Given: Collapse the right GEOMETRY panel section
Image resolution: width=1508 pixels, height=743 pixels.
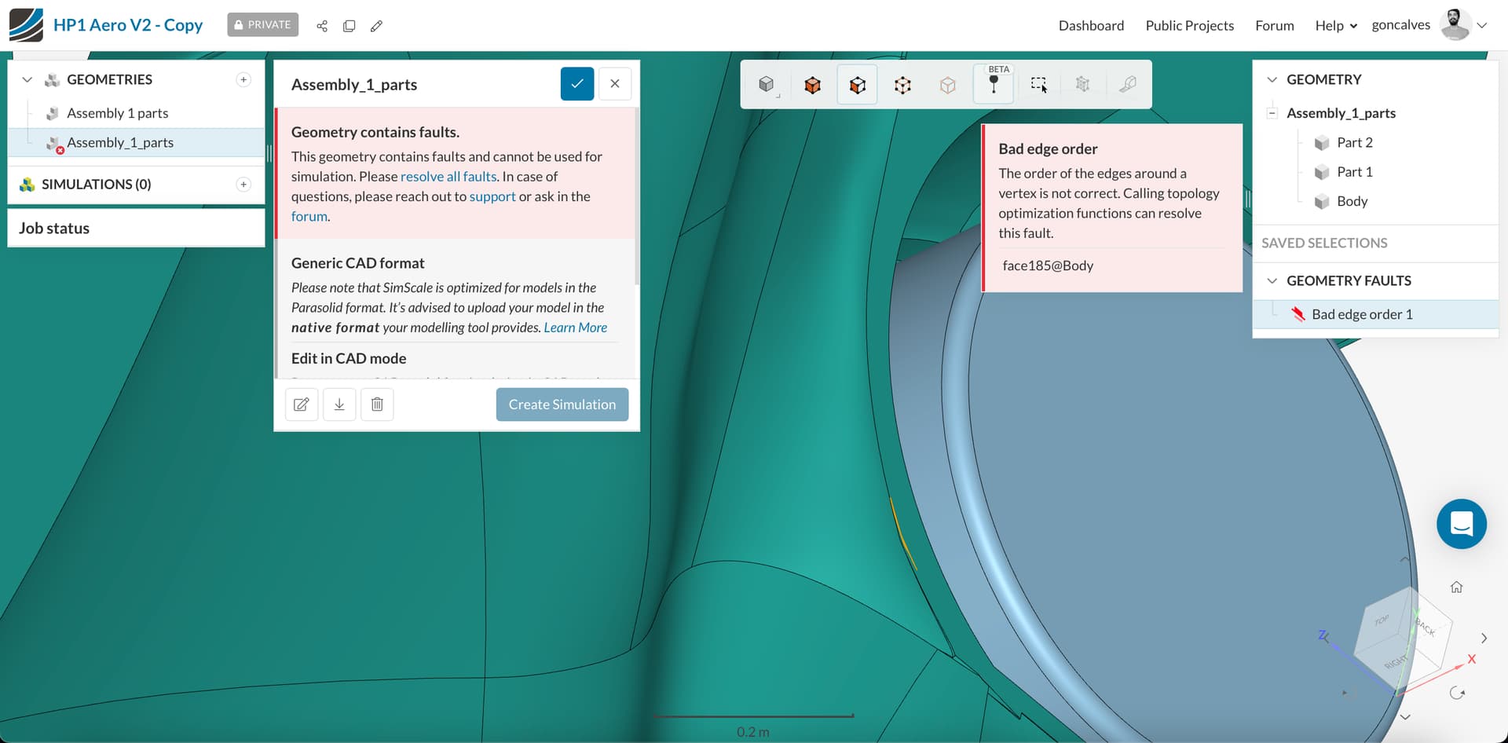Looking at the screenshot, I should (x=1272, y=79).
